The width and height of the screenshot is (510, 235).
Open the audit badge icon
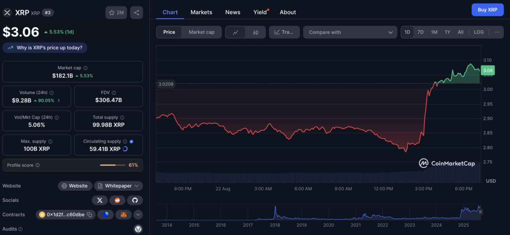[x=138, y=229]
